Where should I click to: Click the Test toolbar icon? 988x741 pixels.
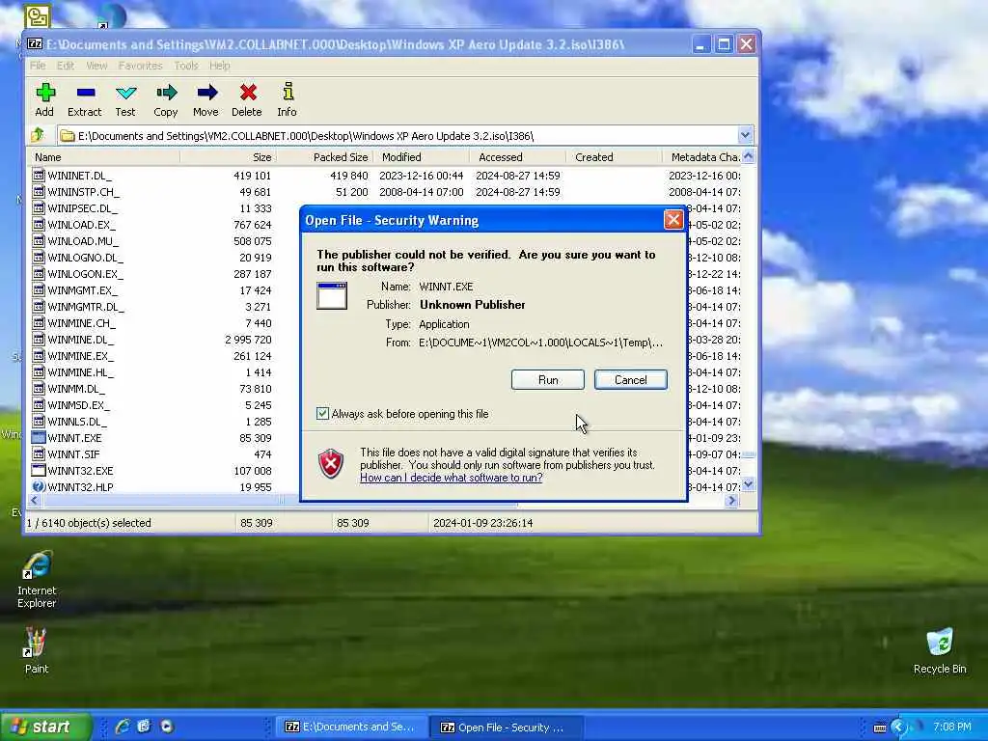(x=125, y=94)
